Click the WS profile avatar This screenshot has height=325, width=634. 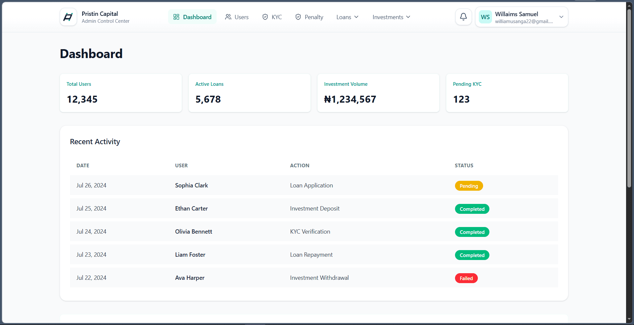485,17
